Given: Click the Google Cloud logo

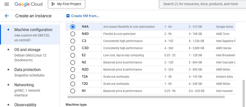Looking at the screenshot, I should tap(28, 4).
